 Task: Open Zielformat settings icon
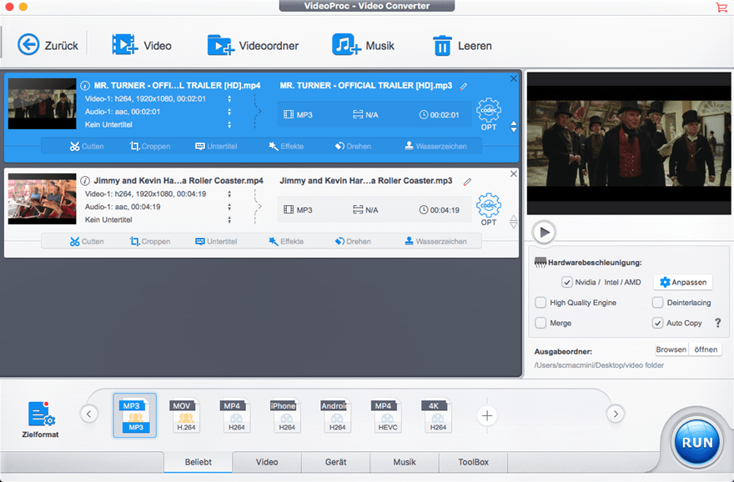click(41, 419)
